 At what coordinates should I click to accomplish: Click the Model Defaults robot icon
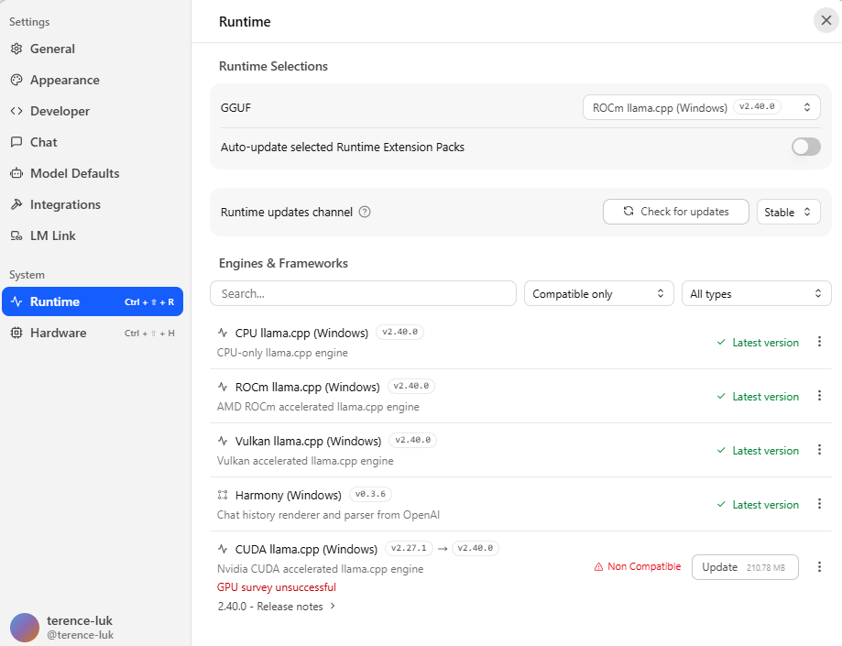[x=16, y=173]
